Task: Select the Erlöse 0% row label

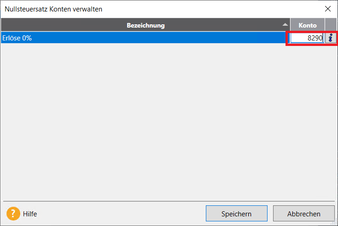Action: [x=17, y=38]
